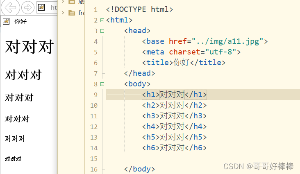Click the <h3> code line 11
The height and width of the screenshot is (174, 300).
174,116
